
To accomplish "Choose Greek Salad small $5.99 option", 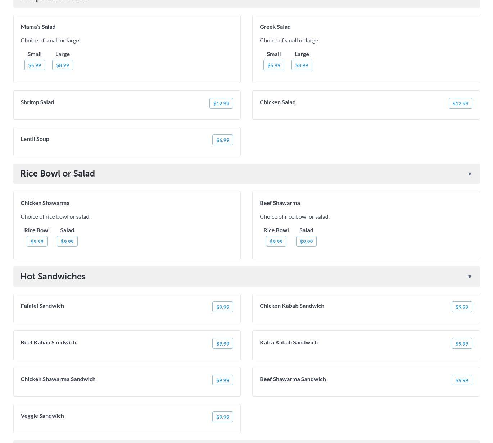I will [273, 65].
